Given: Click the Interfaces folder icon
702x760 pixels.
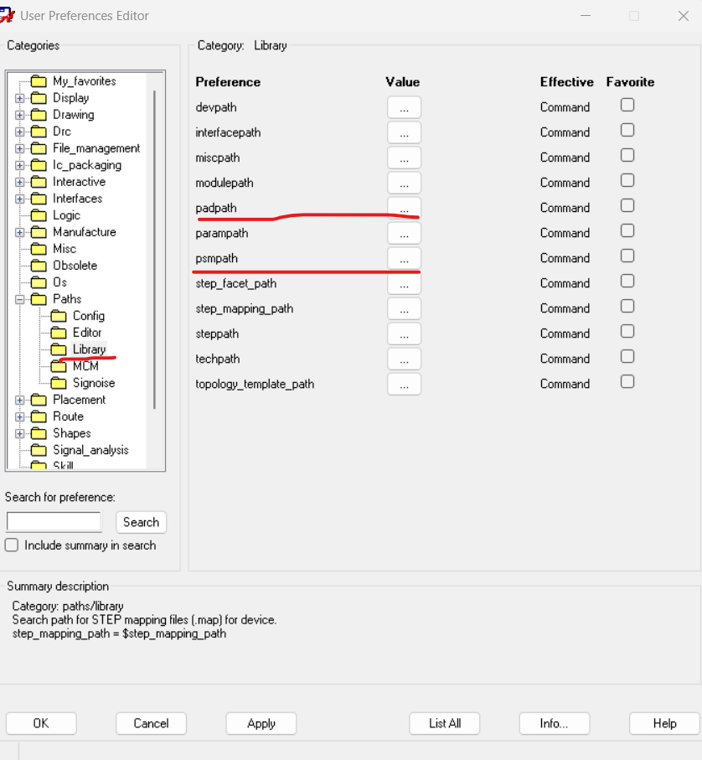Looking at the screenshot, I should point(39,199).
